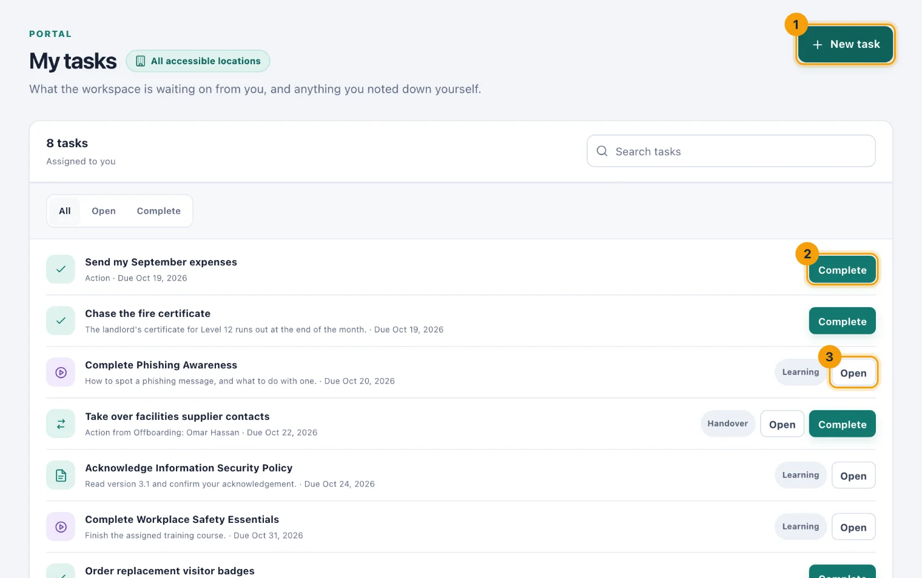922x578 pixels.
Task: Click the title 'Take over facilities supplier contacts'
Action: point(177,416)
